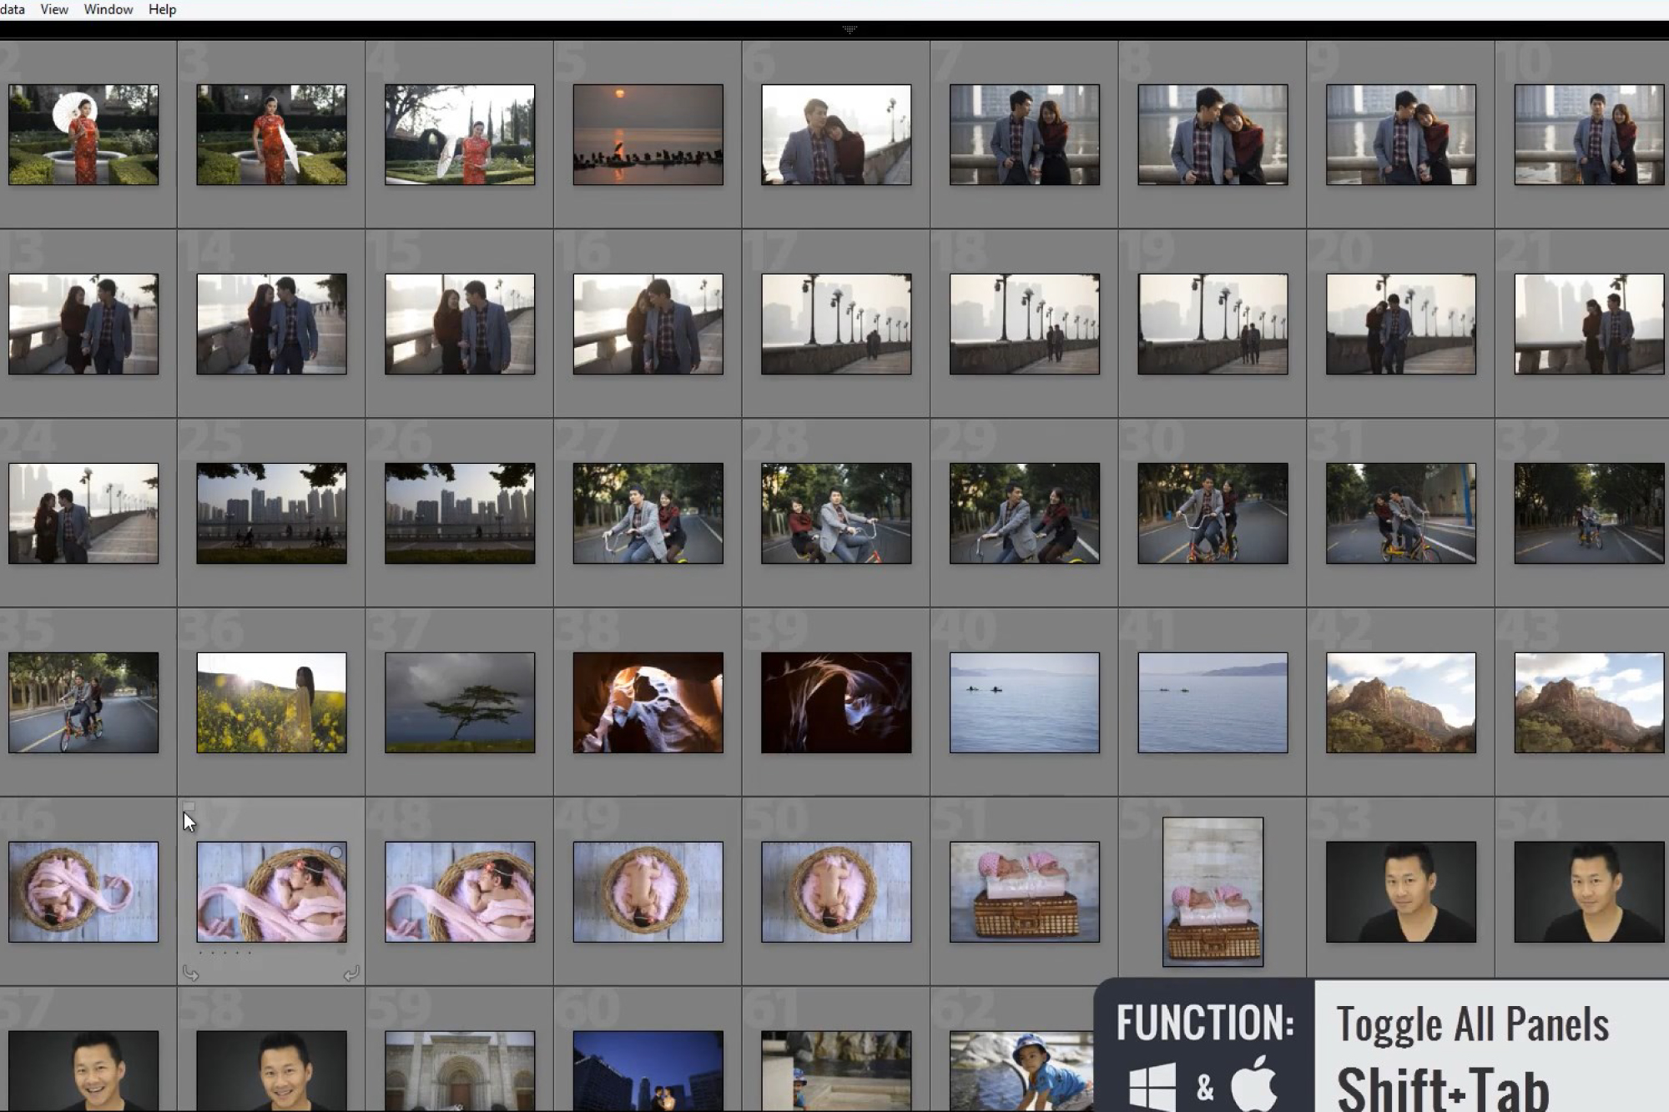Select the landscape twins on suitcase photo in cell 51

1025,892
